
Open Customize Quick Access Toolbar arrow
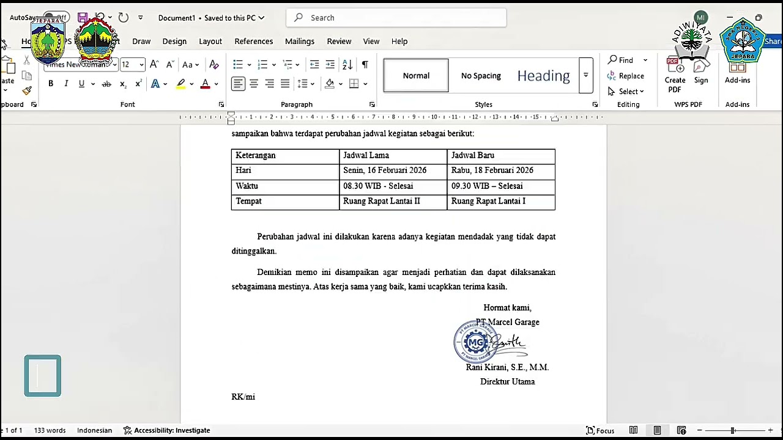tap(141, 18)
